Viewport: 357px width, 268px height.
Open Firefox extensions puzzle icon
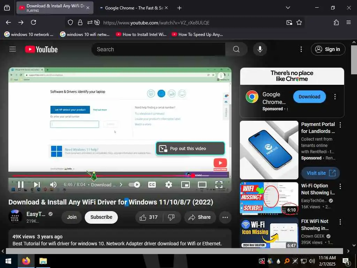(x=336, y=22)
